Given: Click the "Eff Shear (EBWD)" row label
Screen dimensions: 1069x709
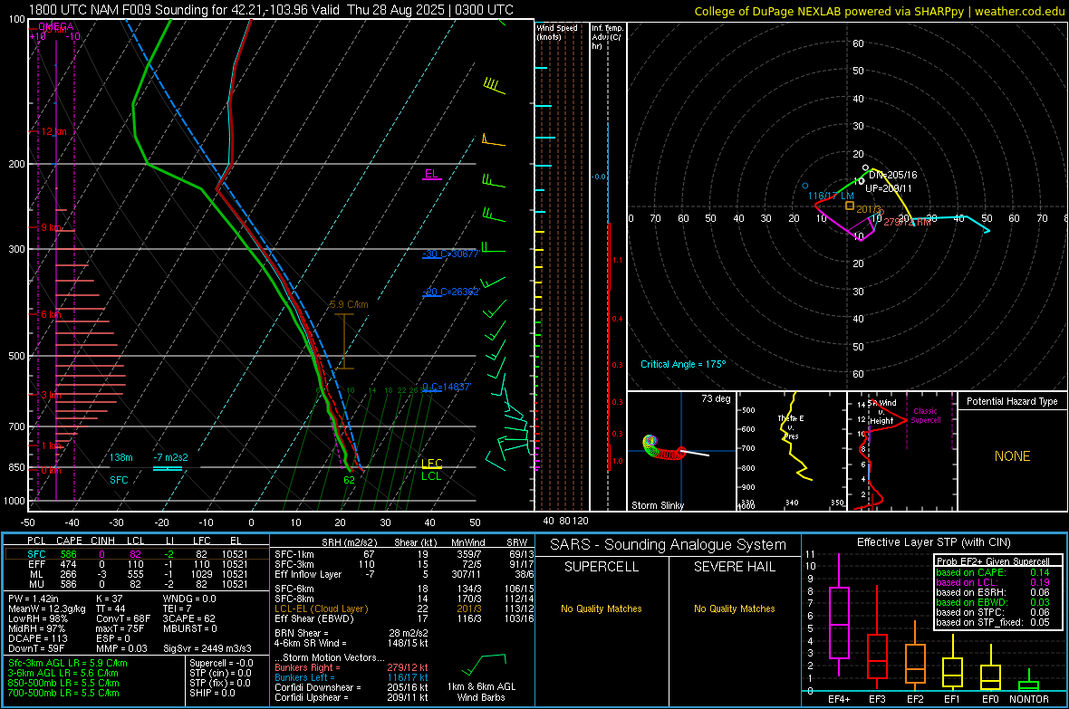Looking at the screenshot, I should coord(314,619).
